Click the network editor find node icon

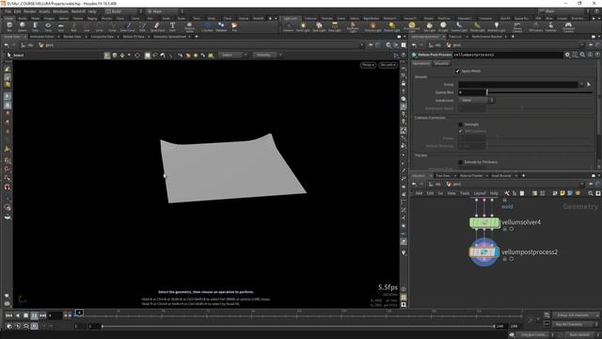(591, 193)
